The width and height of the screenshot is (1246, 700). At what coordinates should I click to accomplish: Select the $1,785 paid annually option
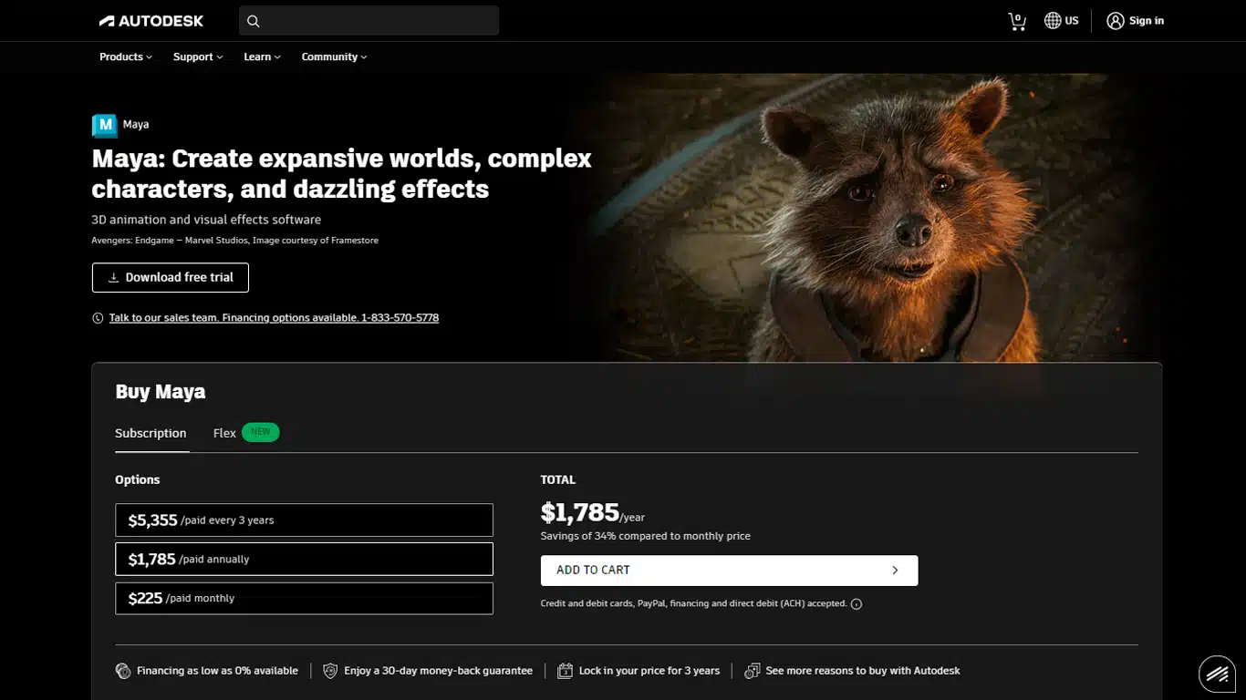tap(304, 560)
